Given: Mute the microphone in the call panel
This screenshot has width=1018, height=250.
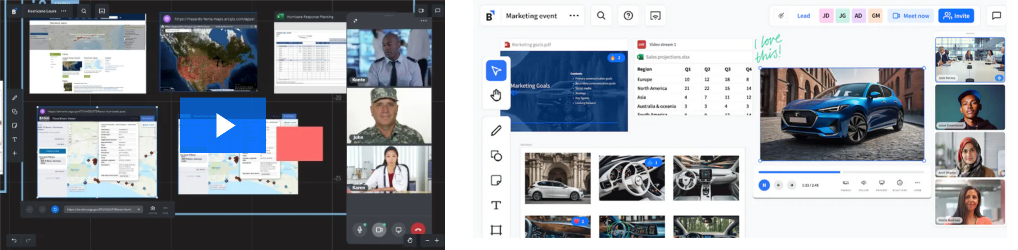Looking at the screenshot, I should tap(360, 229).
